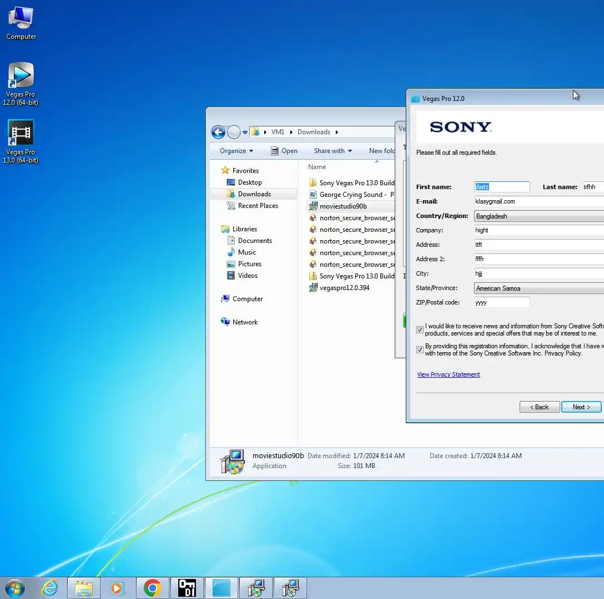The width and height of the screenshot is (604, 599).
Task: Select the first Sony Vegas Pro 13.0 Build folder
Action: click(x=351, y=183)
